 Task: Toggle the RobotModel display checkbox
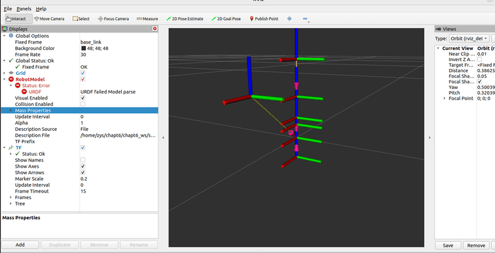pyautogui.click(x=83, y=79)
